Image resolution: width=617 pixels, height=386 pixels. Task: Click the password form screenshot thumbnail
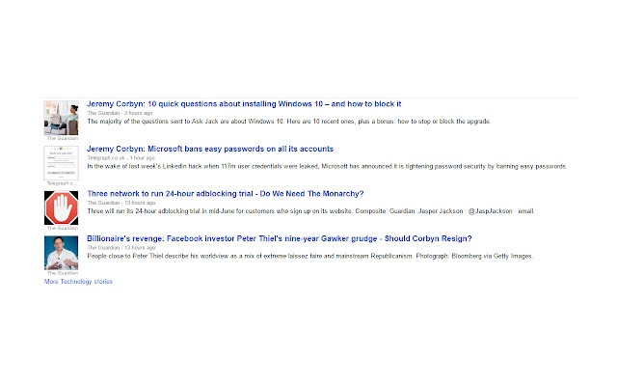[61, 163]
